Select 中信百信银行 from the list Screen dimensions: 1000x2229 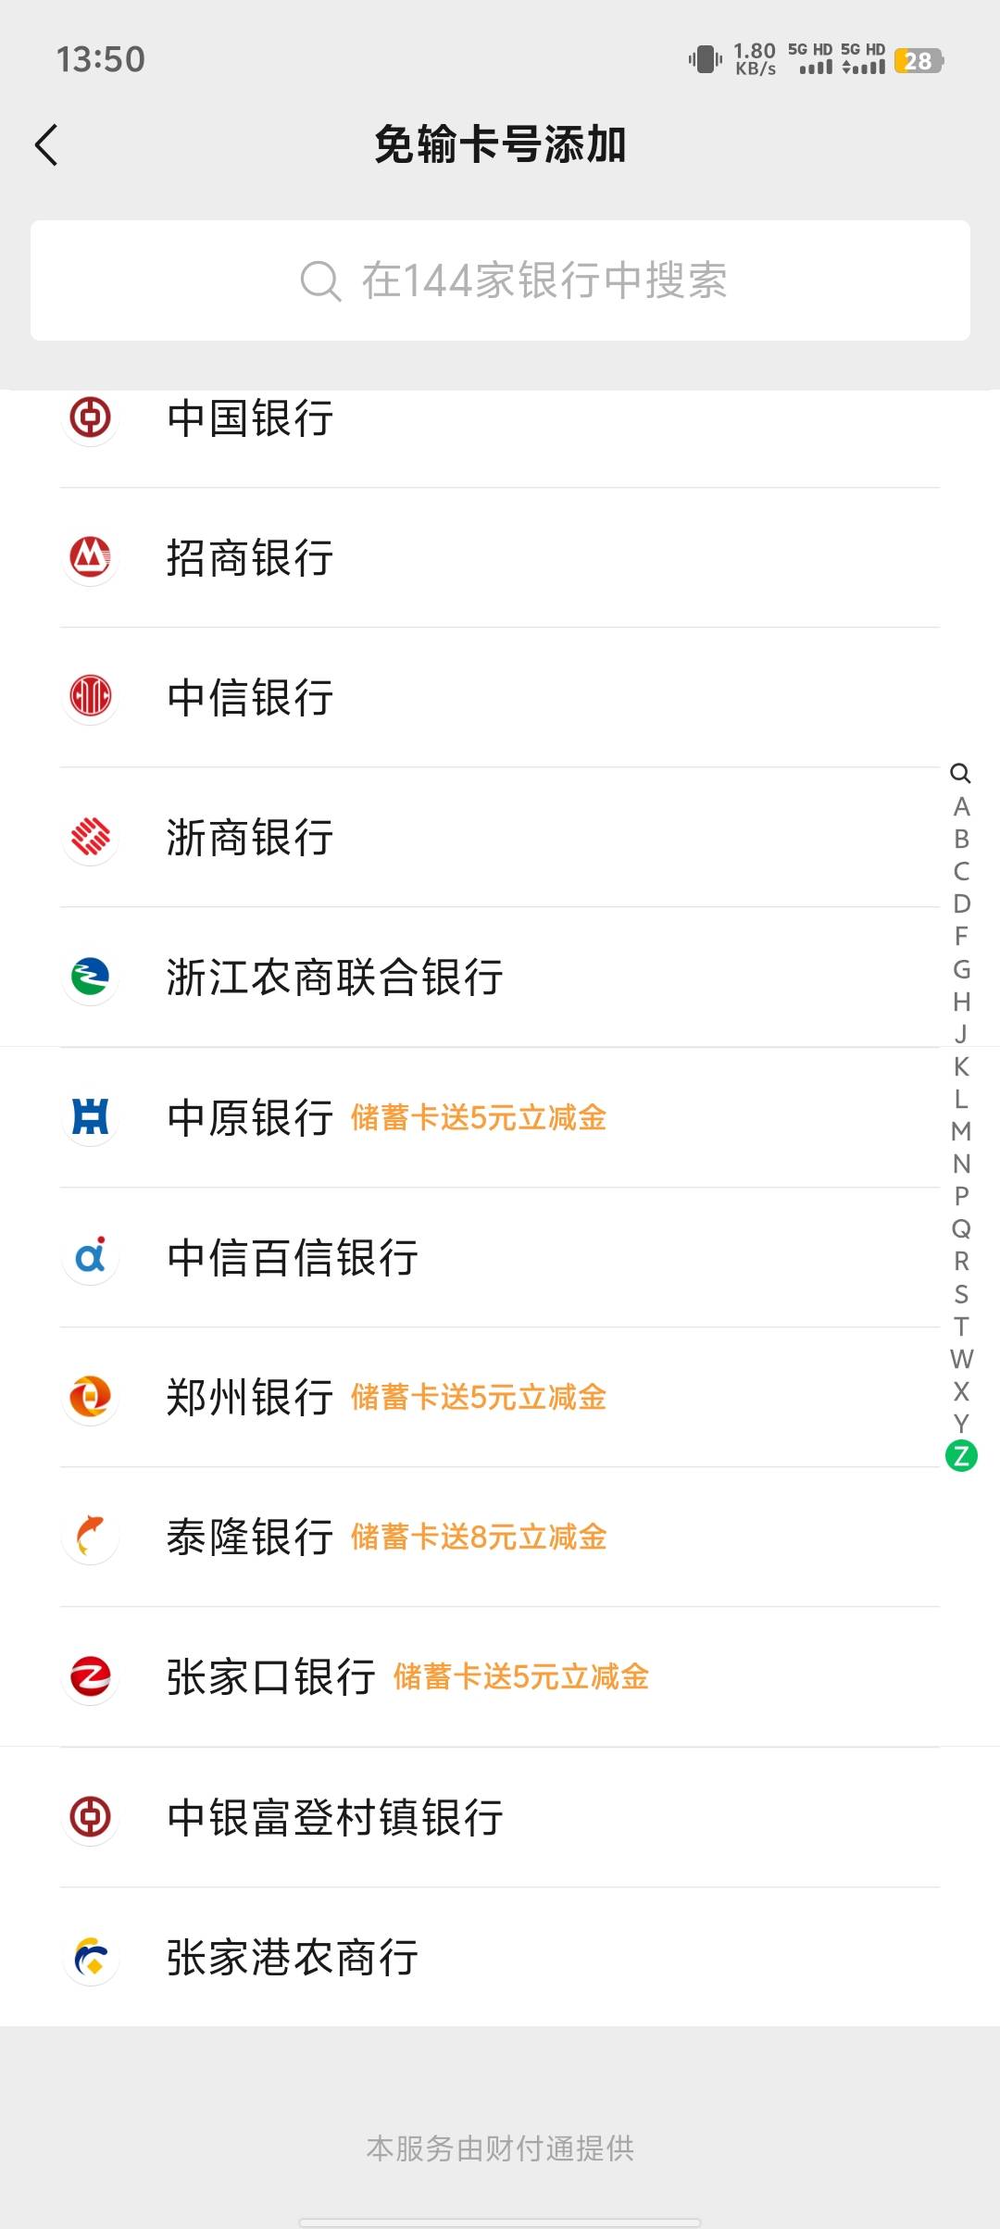point(293,1257)
